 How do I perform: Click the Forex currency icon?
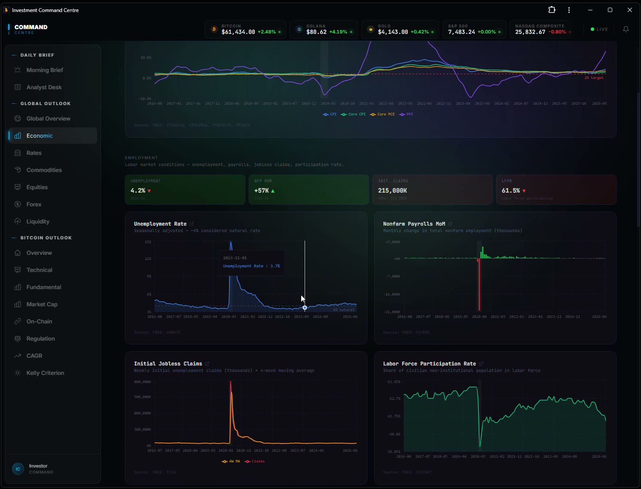18,204
